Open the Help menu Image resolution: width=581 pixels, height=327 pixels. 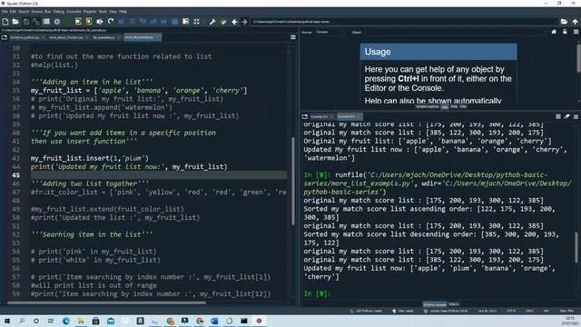coord(123,12)
